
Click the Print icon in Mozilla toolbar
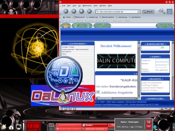point(161,11)
